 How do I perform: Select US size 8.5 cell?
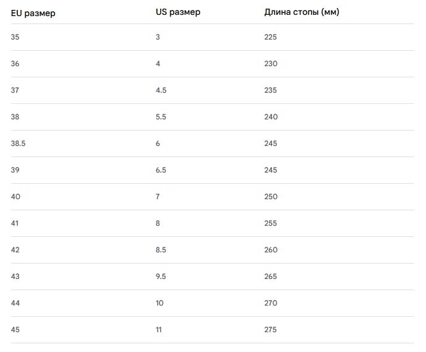[x=161, y=250]
